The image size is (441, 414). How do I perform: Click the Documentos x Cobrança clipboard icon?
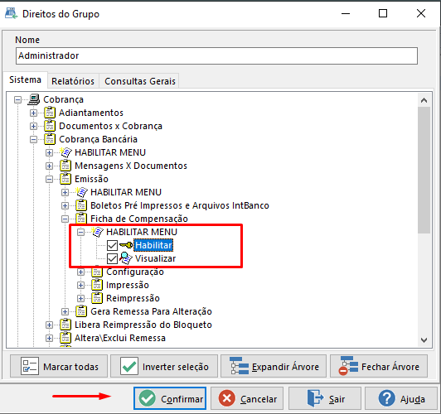pyautogui.click(x=50, y=126)
